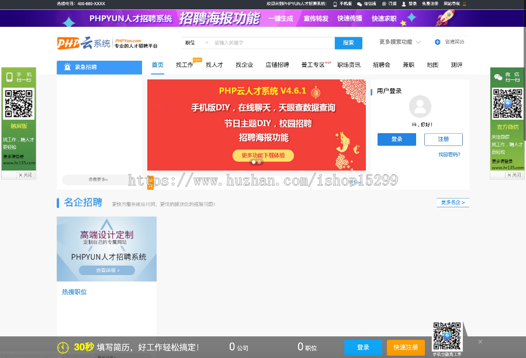Open 普工专区 navigation tab
The width and height of the screenshot is (526, 358).
313,65
